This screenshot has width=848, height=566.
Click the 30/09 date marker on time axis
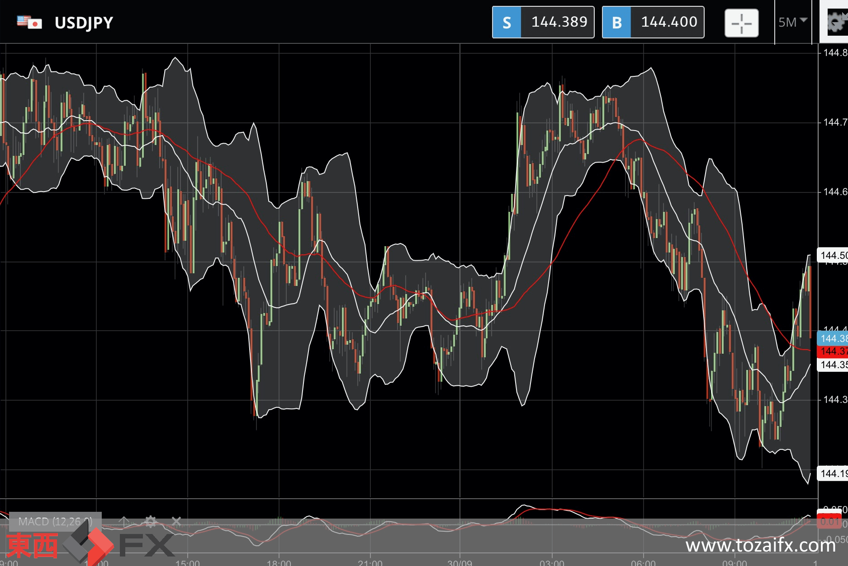pos(460,563)
